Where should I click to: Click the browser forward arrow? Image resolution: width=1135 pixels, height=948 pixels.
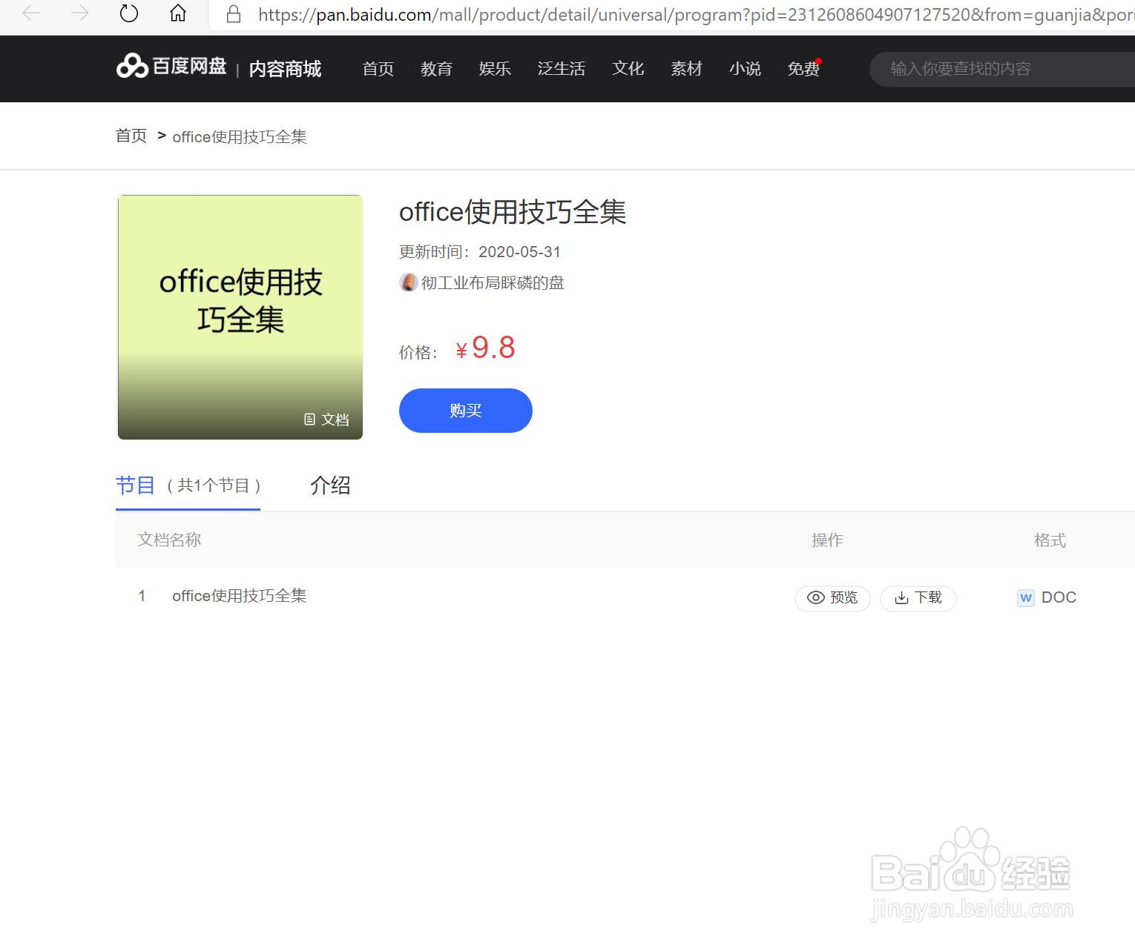coord(79,13)
